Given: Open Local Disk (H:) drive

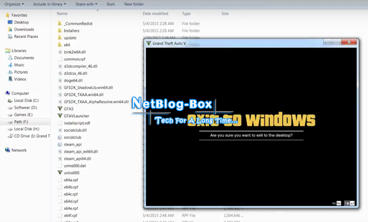Looking at the screenshot, I should [26, 129].
